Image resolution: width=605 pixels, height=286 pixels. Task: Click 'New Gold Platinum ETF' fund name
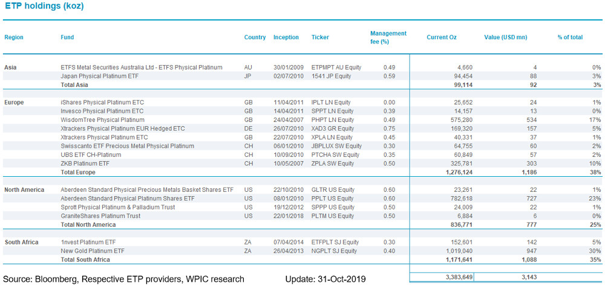(93, 251)
